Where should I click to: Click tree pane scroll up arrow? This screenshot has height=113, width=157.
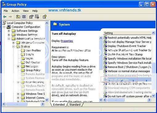(47, 23)
